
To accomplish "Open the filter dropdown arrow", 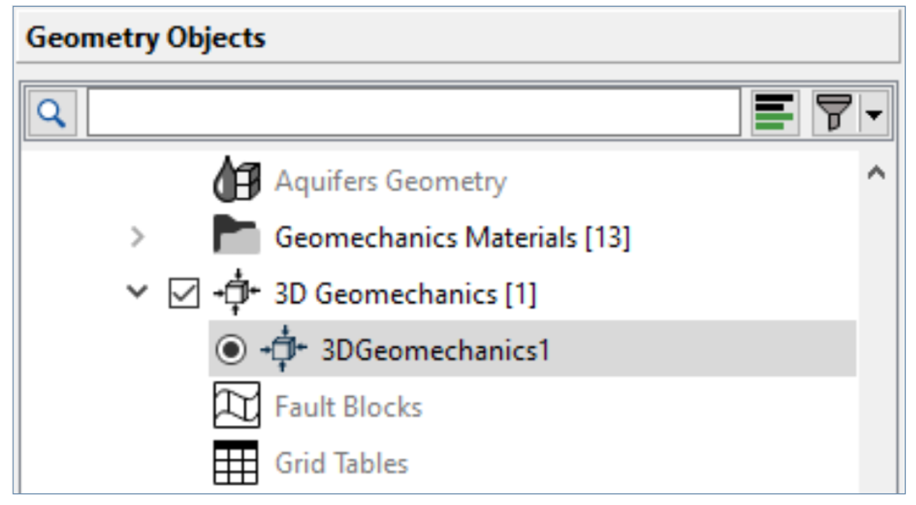I will click(874, 114).
